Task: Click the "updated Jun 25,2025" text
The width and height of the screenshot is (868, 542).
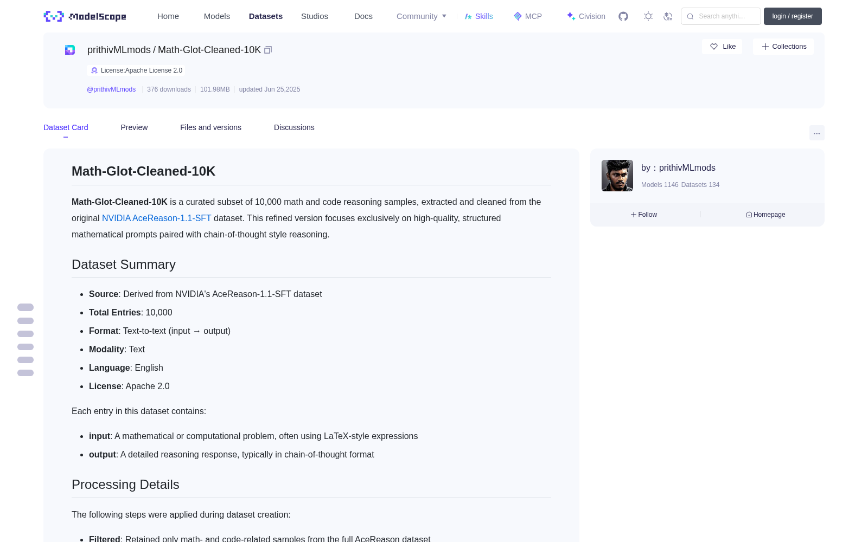Action: coord(270,89)
